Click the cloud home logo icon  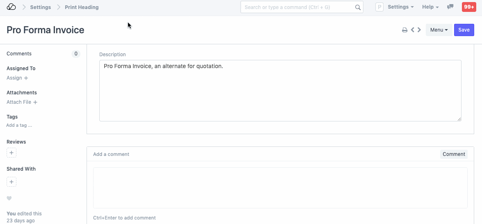11,7
